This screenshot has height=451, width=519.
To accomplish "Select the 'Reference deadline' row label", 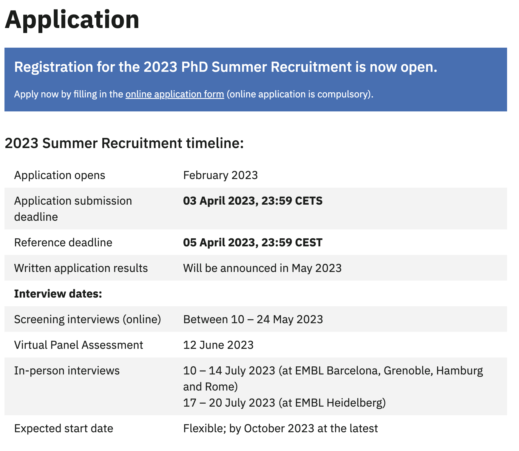I will pos(63,242).
